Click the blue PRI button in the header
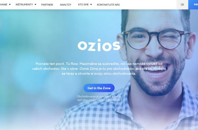 (x=193, y=5)
